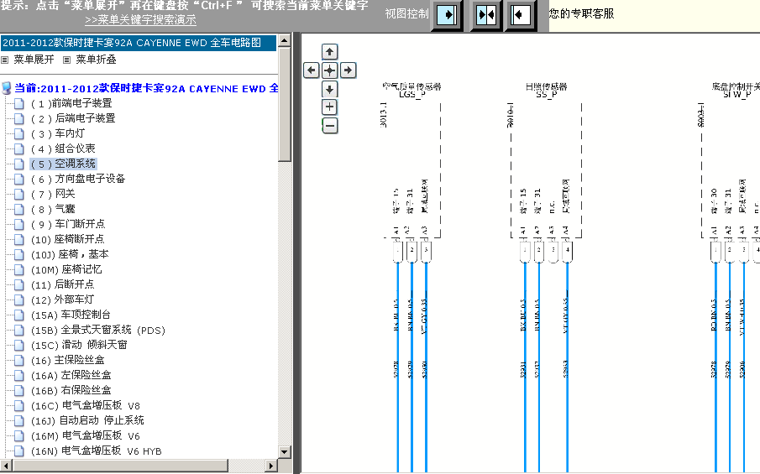
Task: Open (16A)左保险丝盒 entry
Action: [71, 375]
